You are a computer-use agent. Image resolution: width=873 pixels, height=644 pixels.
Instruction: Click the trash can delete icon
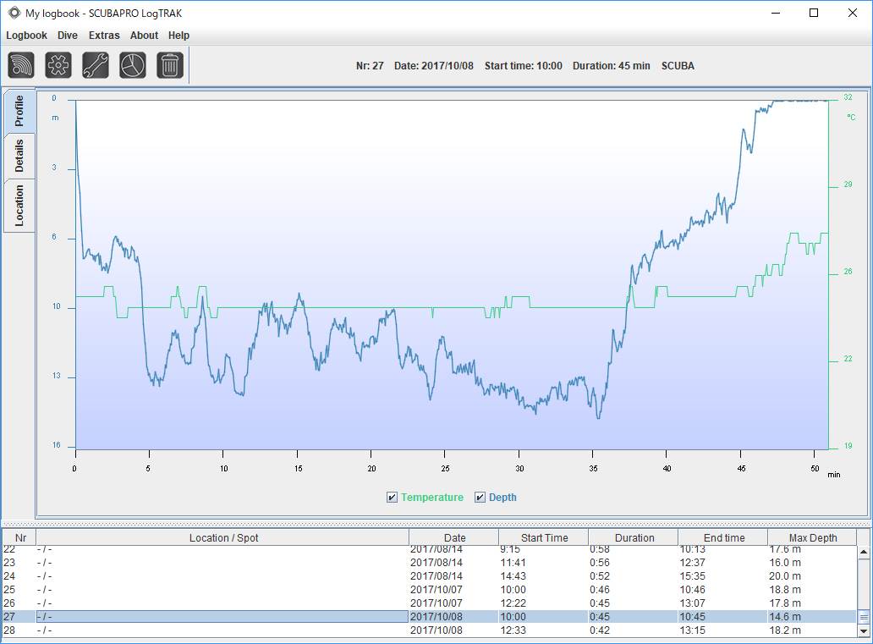170,65
